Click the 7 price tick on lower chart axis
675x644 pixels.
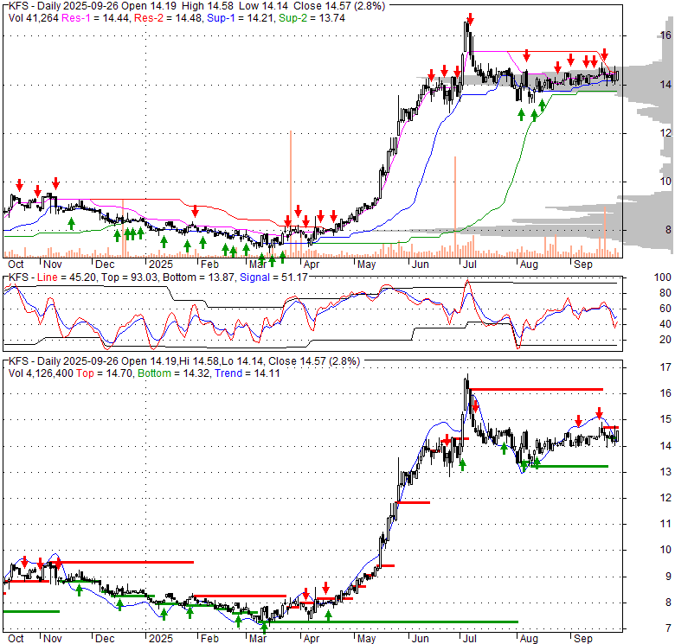point(668,628)
